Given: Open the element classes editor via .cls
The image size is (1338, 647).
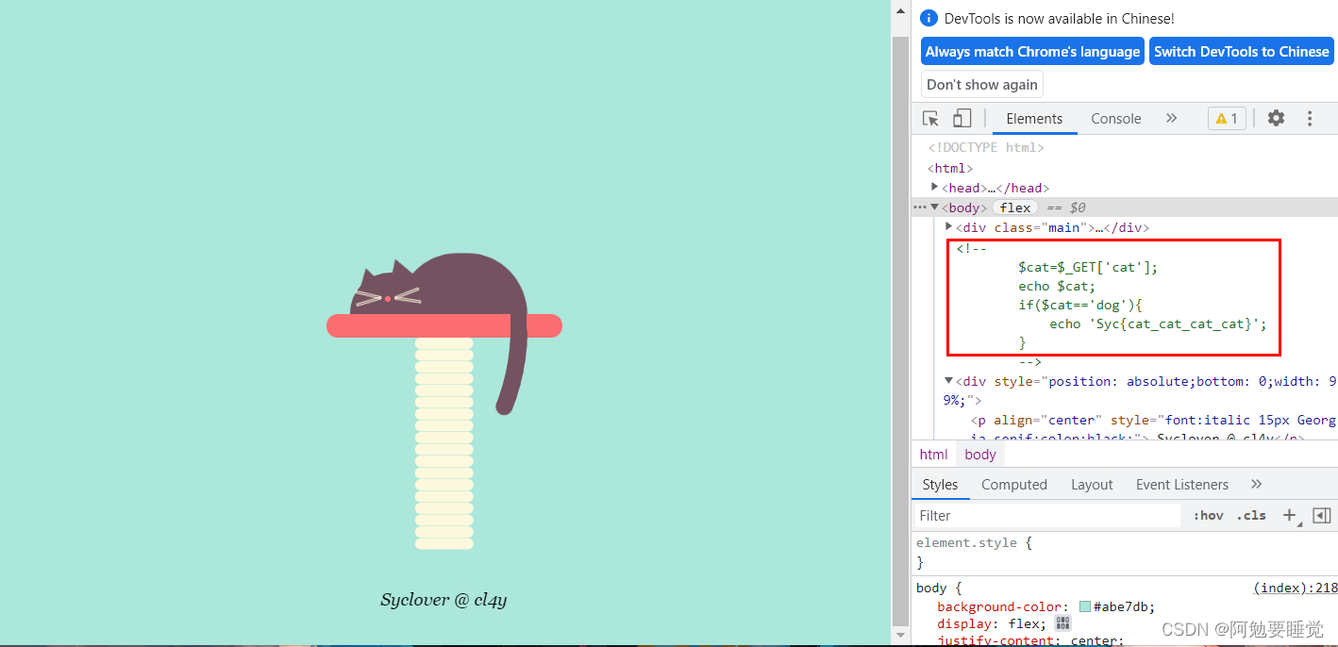Looking at the screenshot, I should pos(1251,515).
